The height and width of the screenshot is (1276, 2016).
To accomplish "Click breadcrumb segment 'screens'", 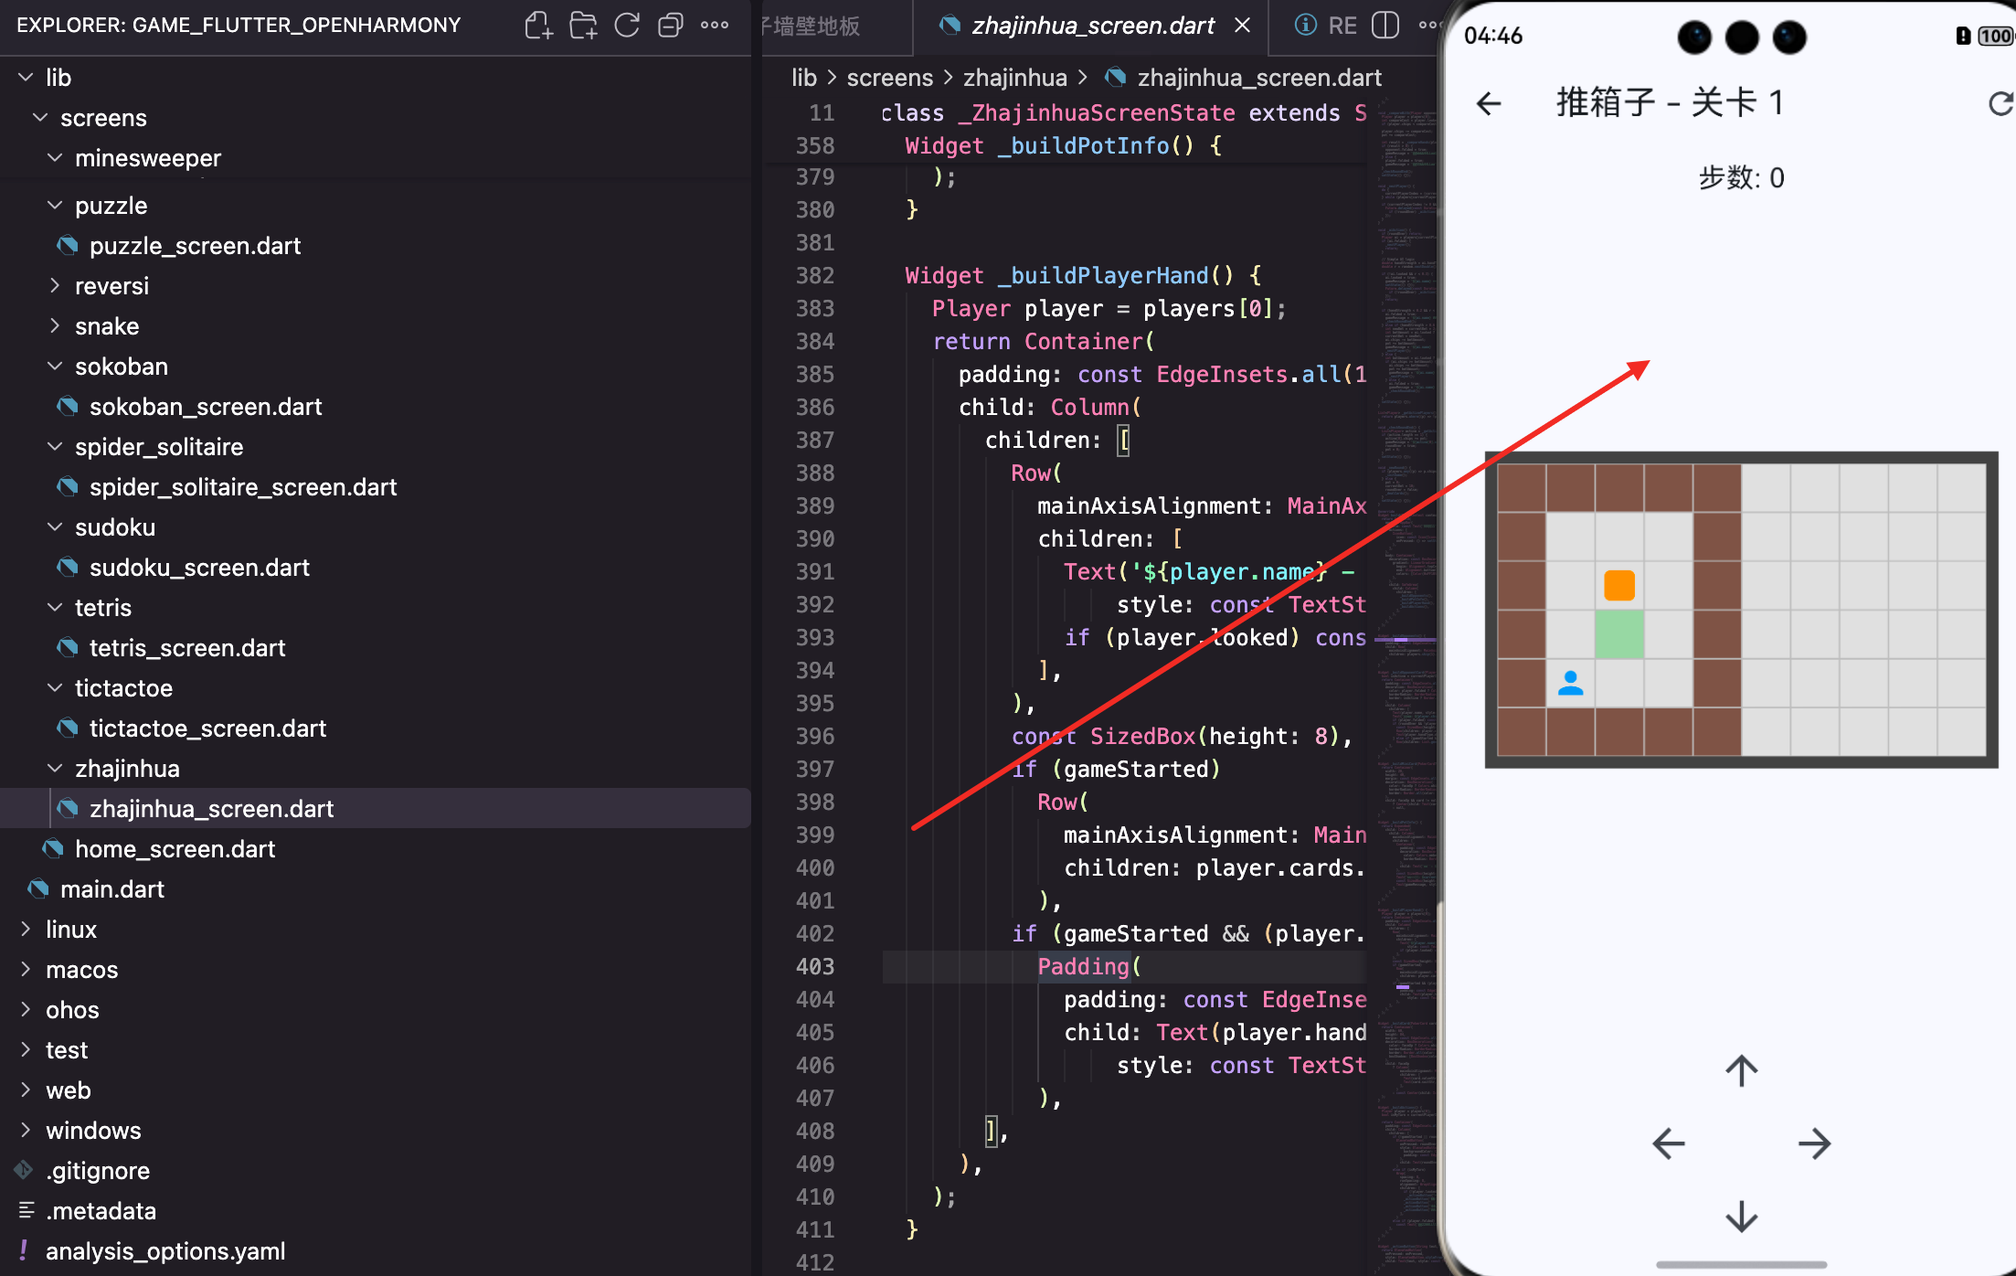I will pos(890,78).
